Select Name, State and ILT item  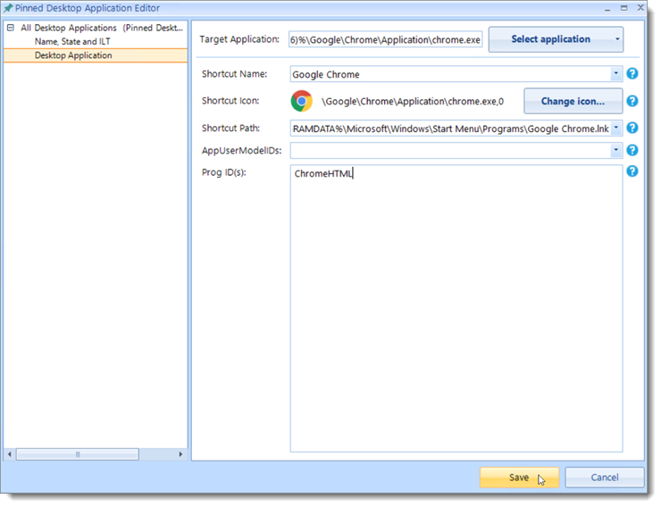point(72,42)
